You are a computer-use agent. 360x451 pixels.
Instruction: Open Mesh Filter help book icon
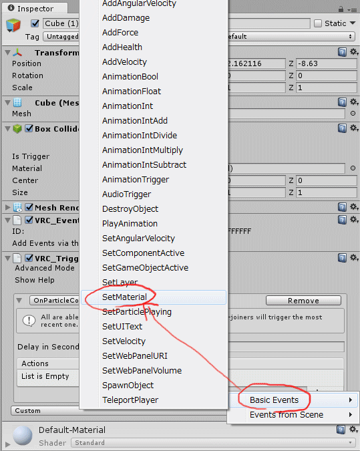[x=342, y=102]
